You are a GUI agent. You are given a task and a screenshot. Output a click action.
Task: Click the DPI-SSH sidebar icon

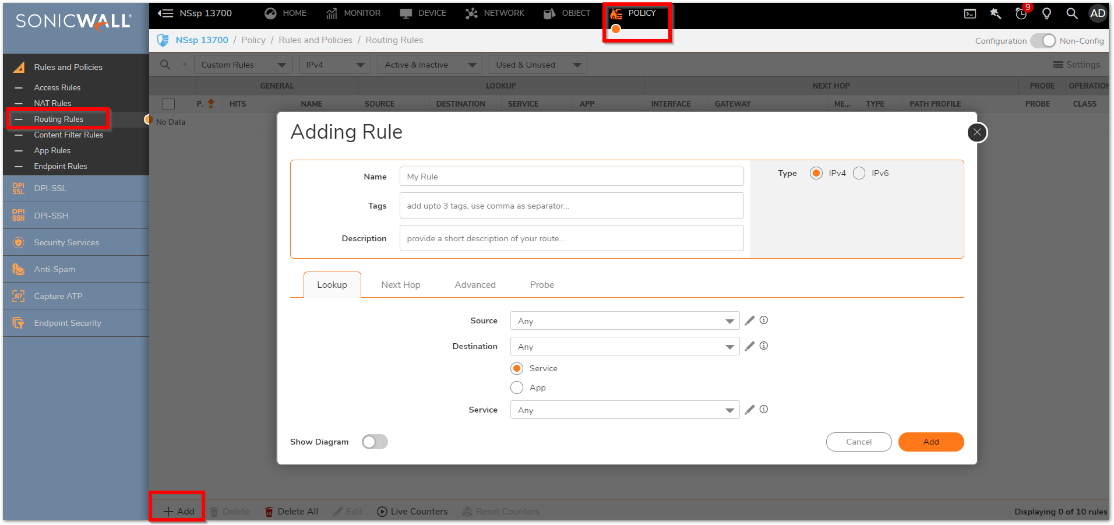(x=19, y=216)
